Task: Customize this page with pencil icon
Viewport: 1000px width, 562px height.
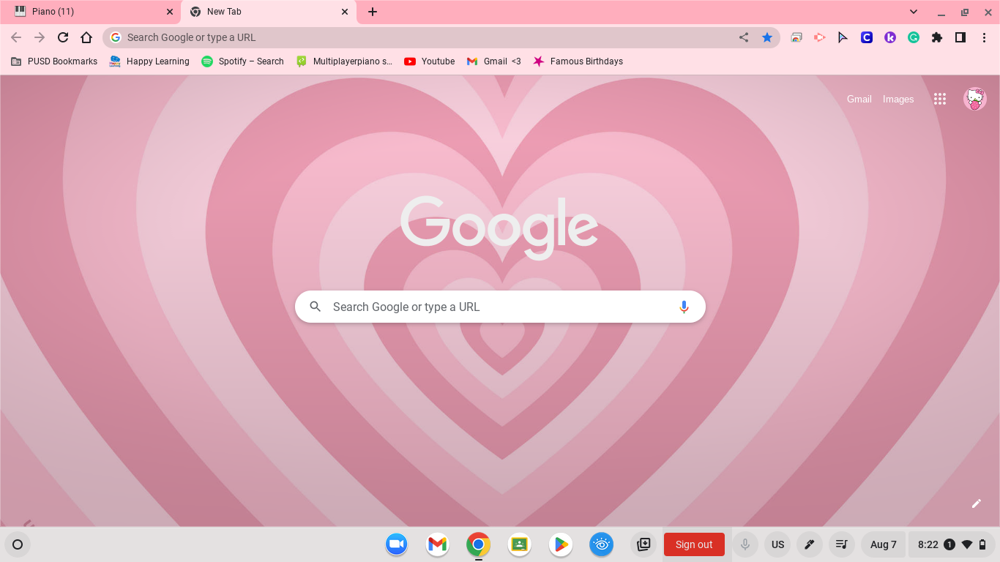Action: pos(976,503)
